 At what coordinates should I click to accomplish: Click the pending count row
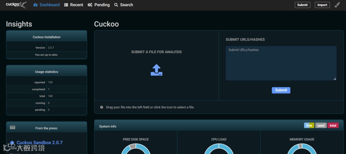click(46, 110)
